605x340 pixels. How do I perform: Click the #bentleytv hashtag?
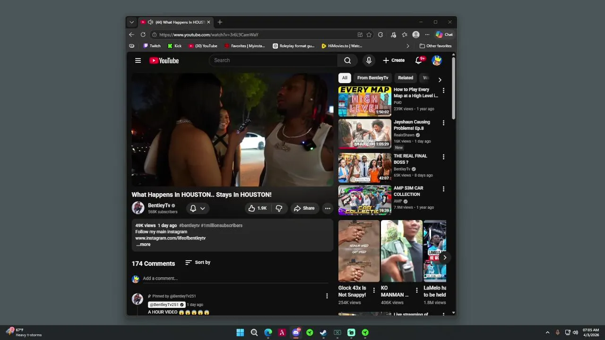point(189,225)
